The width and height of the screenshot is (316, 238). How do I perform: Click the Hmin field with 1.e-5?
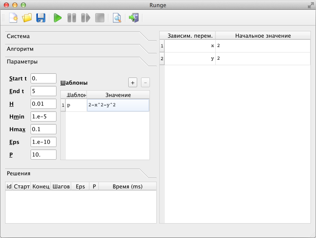[x=43, y=116]
